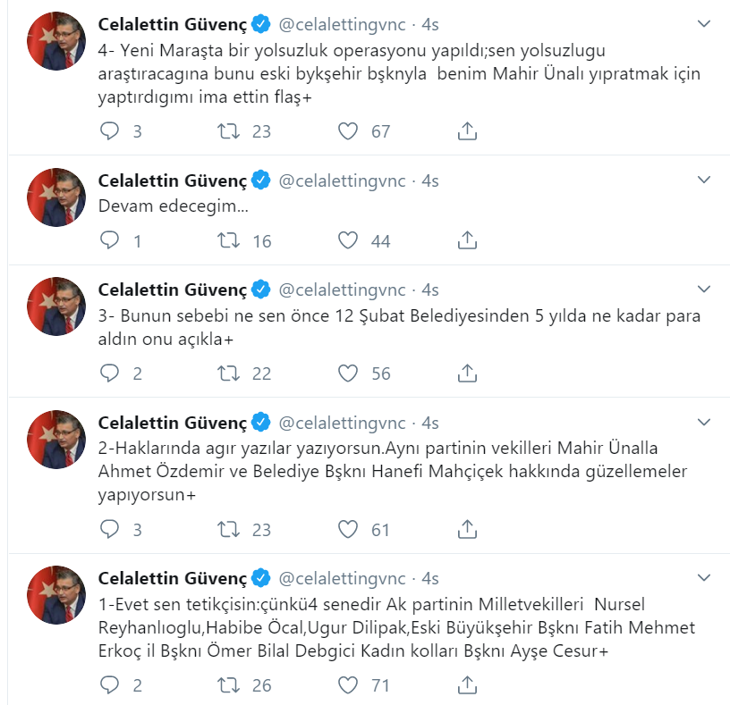Retweet the 'Devam edecegim...' tweet
The height and width of the screenshot is (705, 730).
click(x=228, y=240)
